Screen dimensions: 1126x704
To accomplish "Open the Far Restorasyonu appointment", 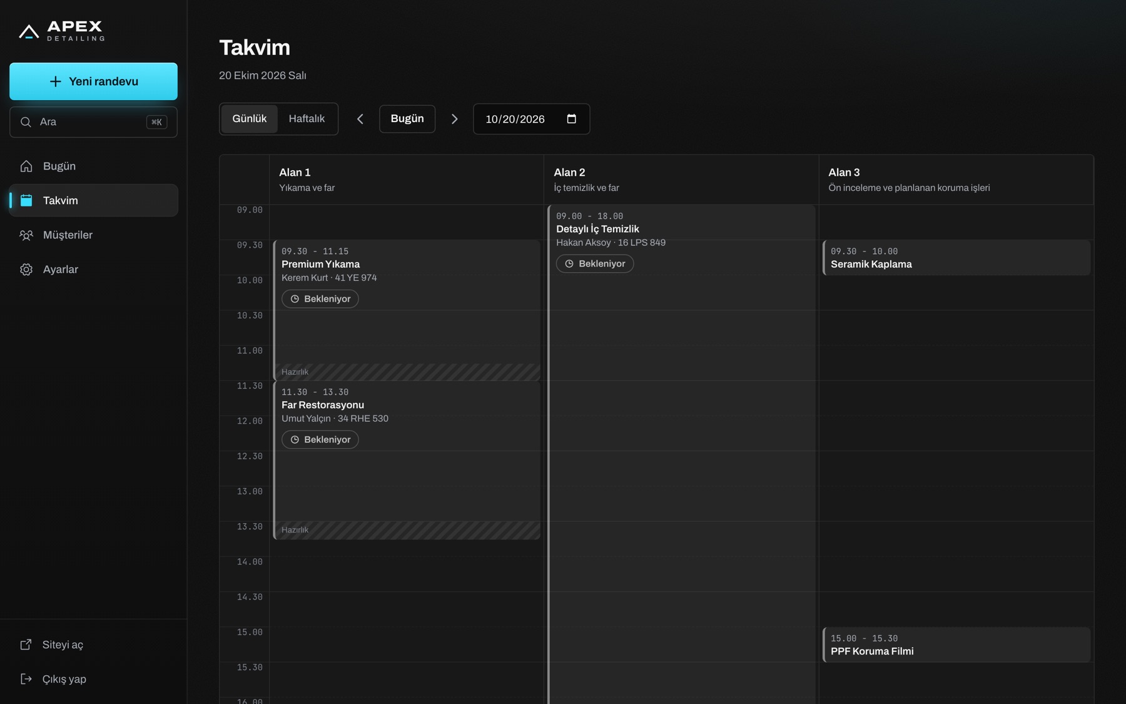I will [x=407, y=460].
